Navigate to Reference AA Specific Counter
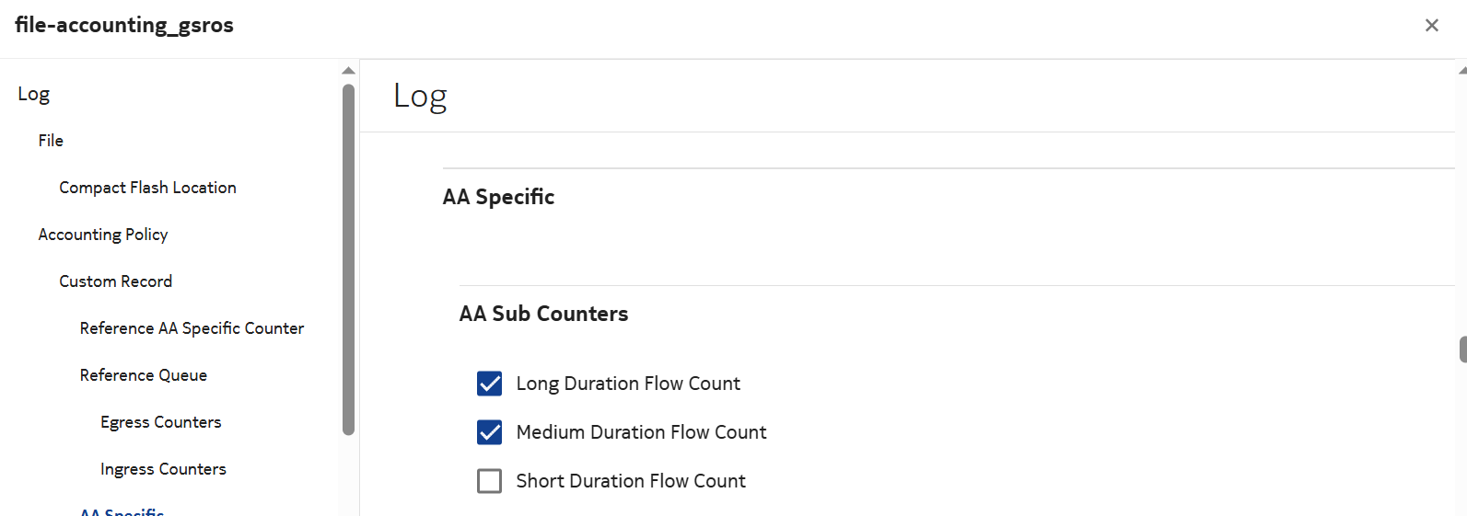 pyautogui.click(x=192, y=328)
